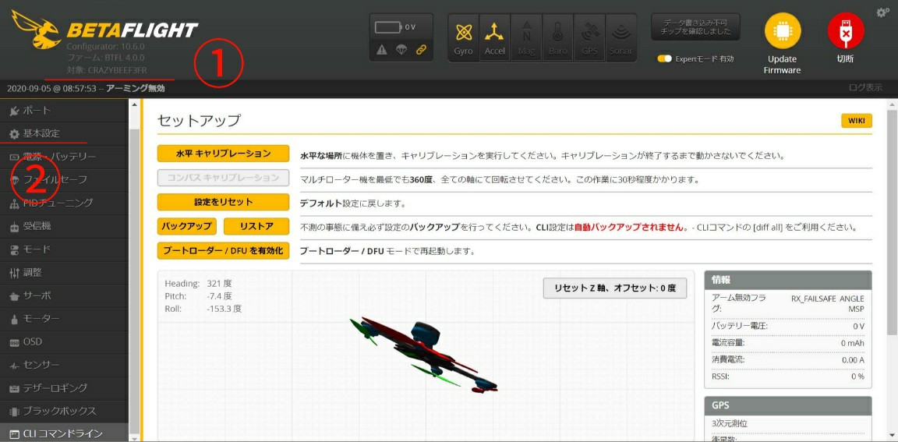Click the アーミング無効 log message
Screen dimensions: 898x442
(x=135, y=89)
